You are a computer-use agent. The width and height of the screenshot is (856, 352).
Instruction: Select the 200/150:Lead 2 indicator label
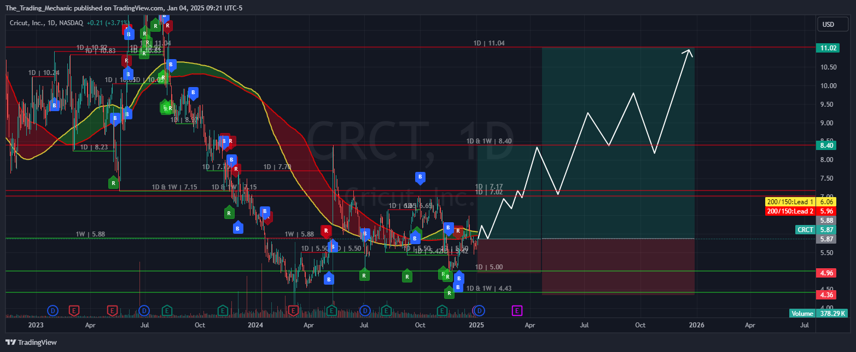[789, 211]
